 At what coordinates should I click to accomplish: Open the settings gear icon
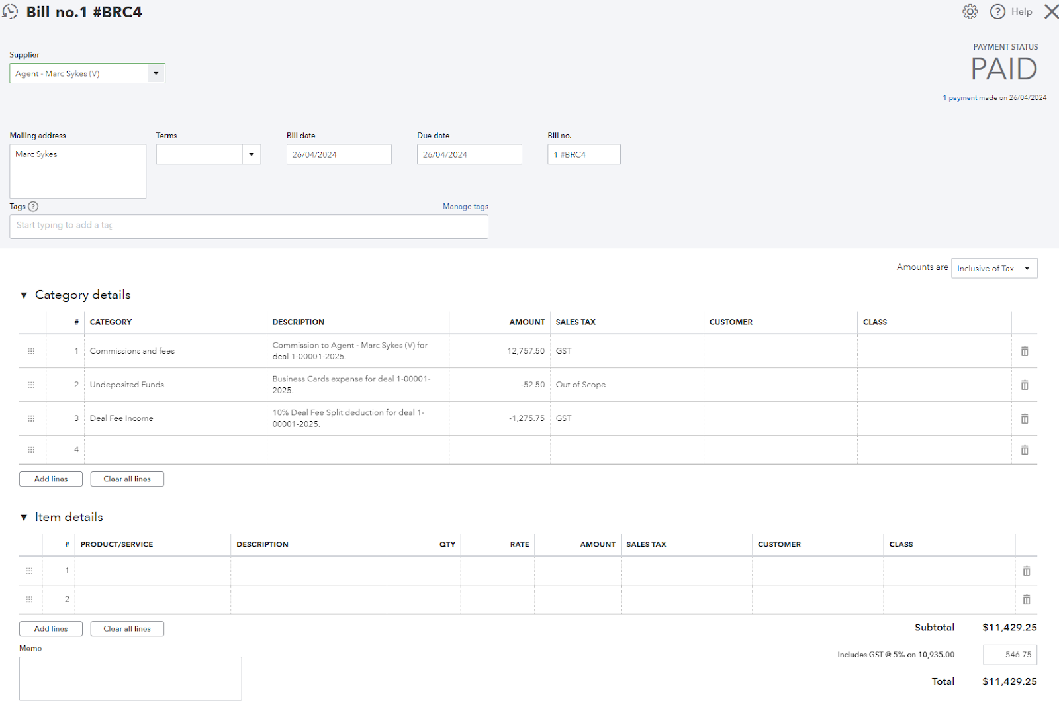point(970,12)
